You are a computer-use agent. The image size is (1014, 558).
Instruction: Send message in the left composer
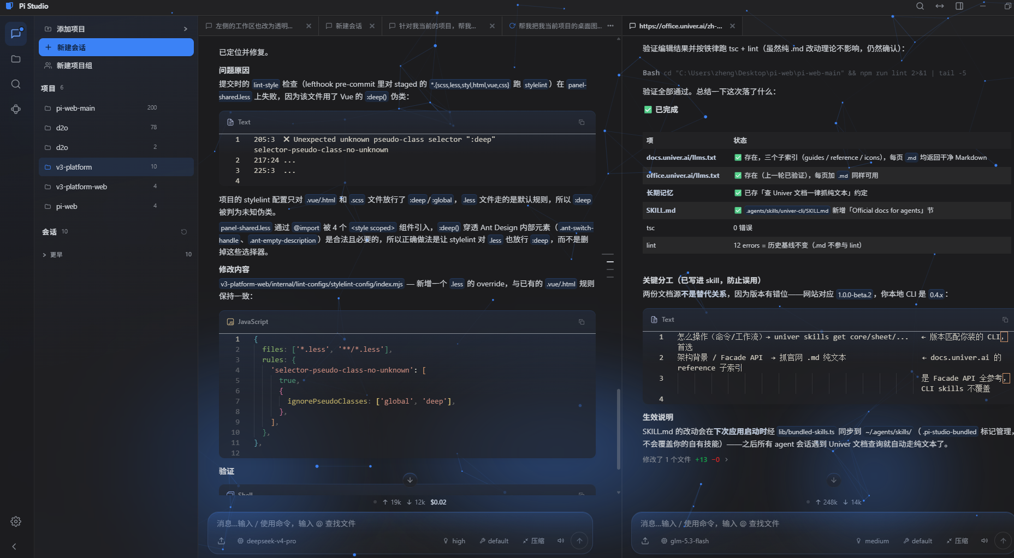tap(579, 541)
